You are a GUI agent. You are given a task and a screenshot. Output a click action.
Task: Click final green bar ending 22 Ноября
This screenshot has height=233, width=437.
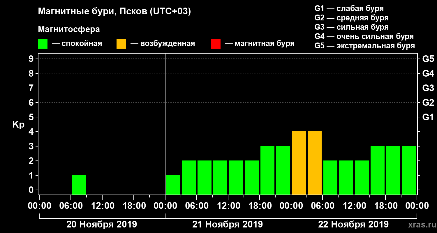coord(409,170)
